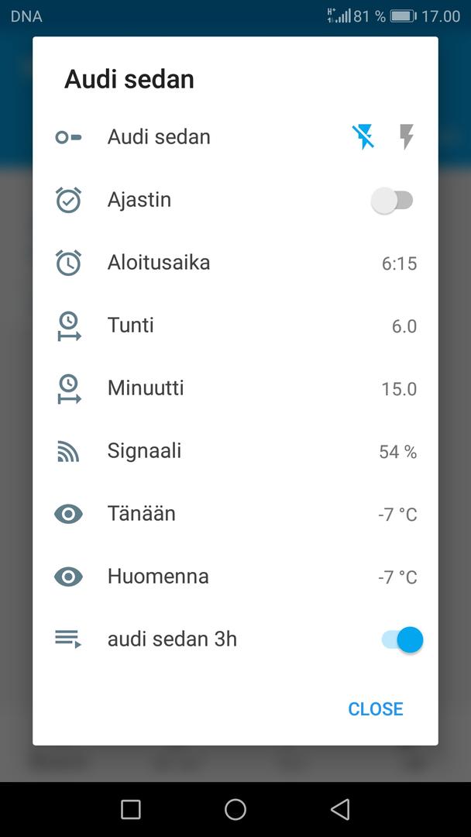Tap the Minuutti timer icon
Image resolution: width=471 pixels, height=837 pixels.
[68, 388]
